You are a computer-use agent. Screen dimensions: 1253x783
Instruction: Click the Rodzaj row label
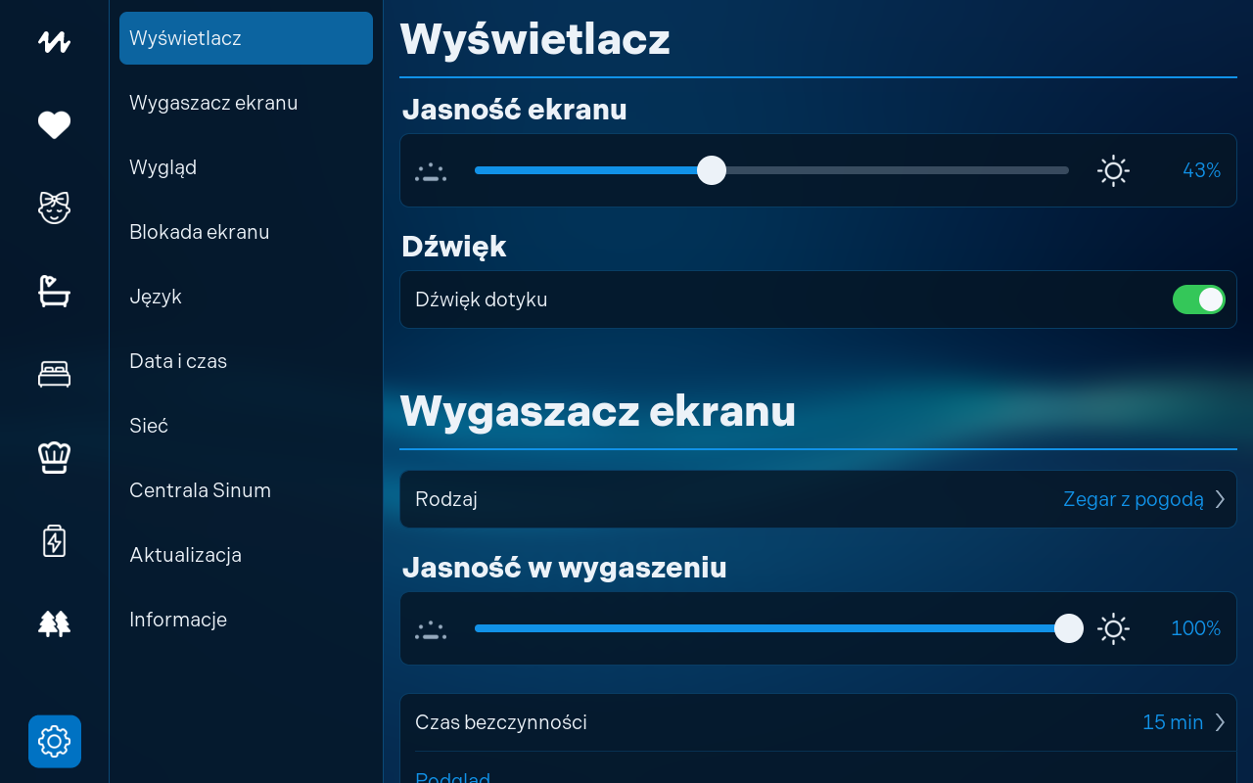446,499
